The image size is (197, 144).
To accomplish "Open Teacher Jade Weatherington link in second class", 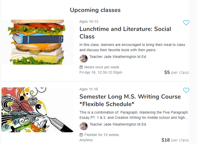I will (118, 125).
